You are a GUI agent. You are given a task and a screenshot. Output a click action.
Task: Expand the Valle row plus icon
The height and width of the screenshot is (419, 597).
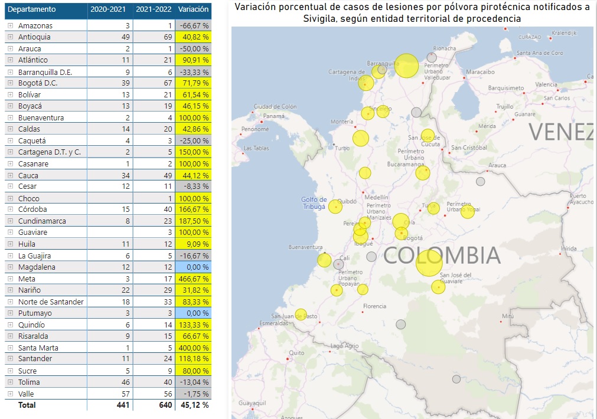[10, 394]
